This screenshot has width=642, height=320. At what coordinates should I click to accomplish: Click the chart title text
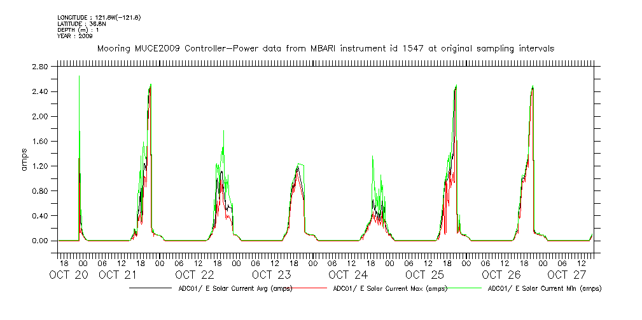(x=325, y=48)
